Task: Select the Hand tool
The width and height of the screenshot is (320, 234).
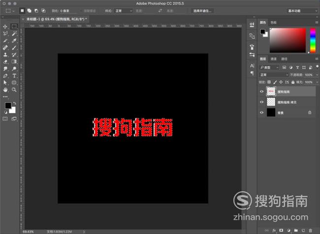Action: 5,89
